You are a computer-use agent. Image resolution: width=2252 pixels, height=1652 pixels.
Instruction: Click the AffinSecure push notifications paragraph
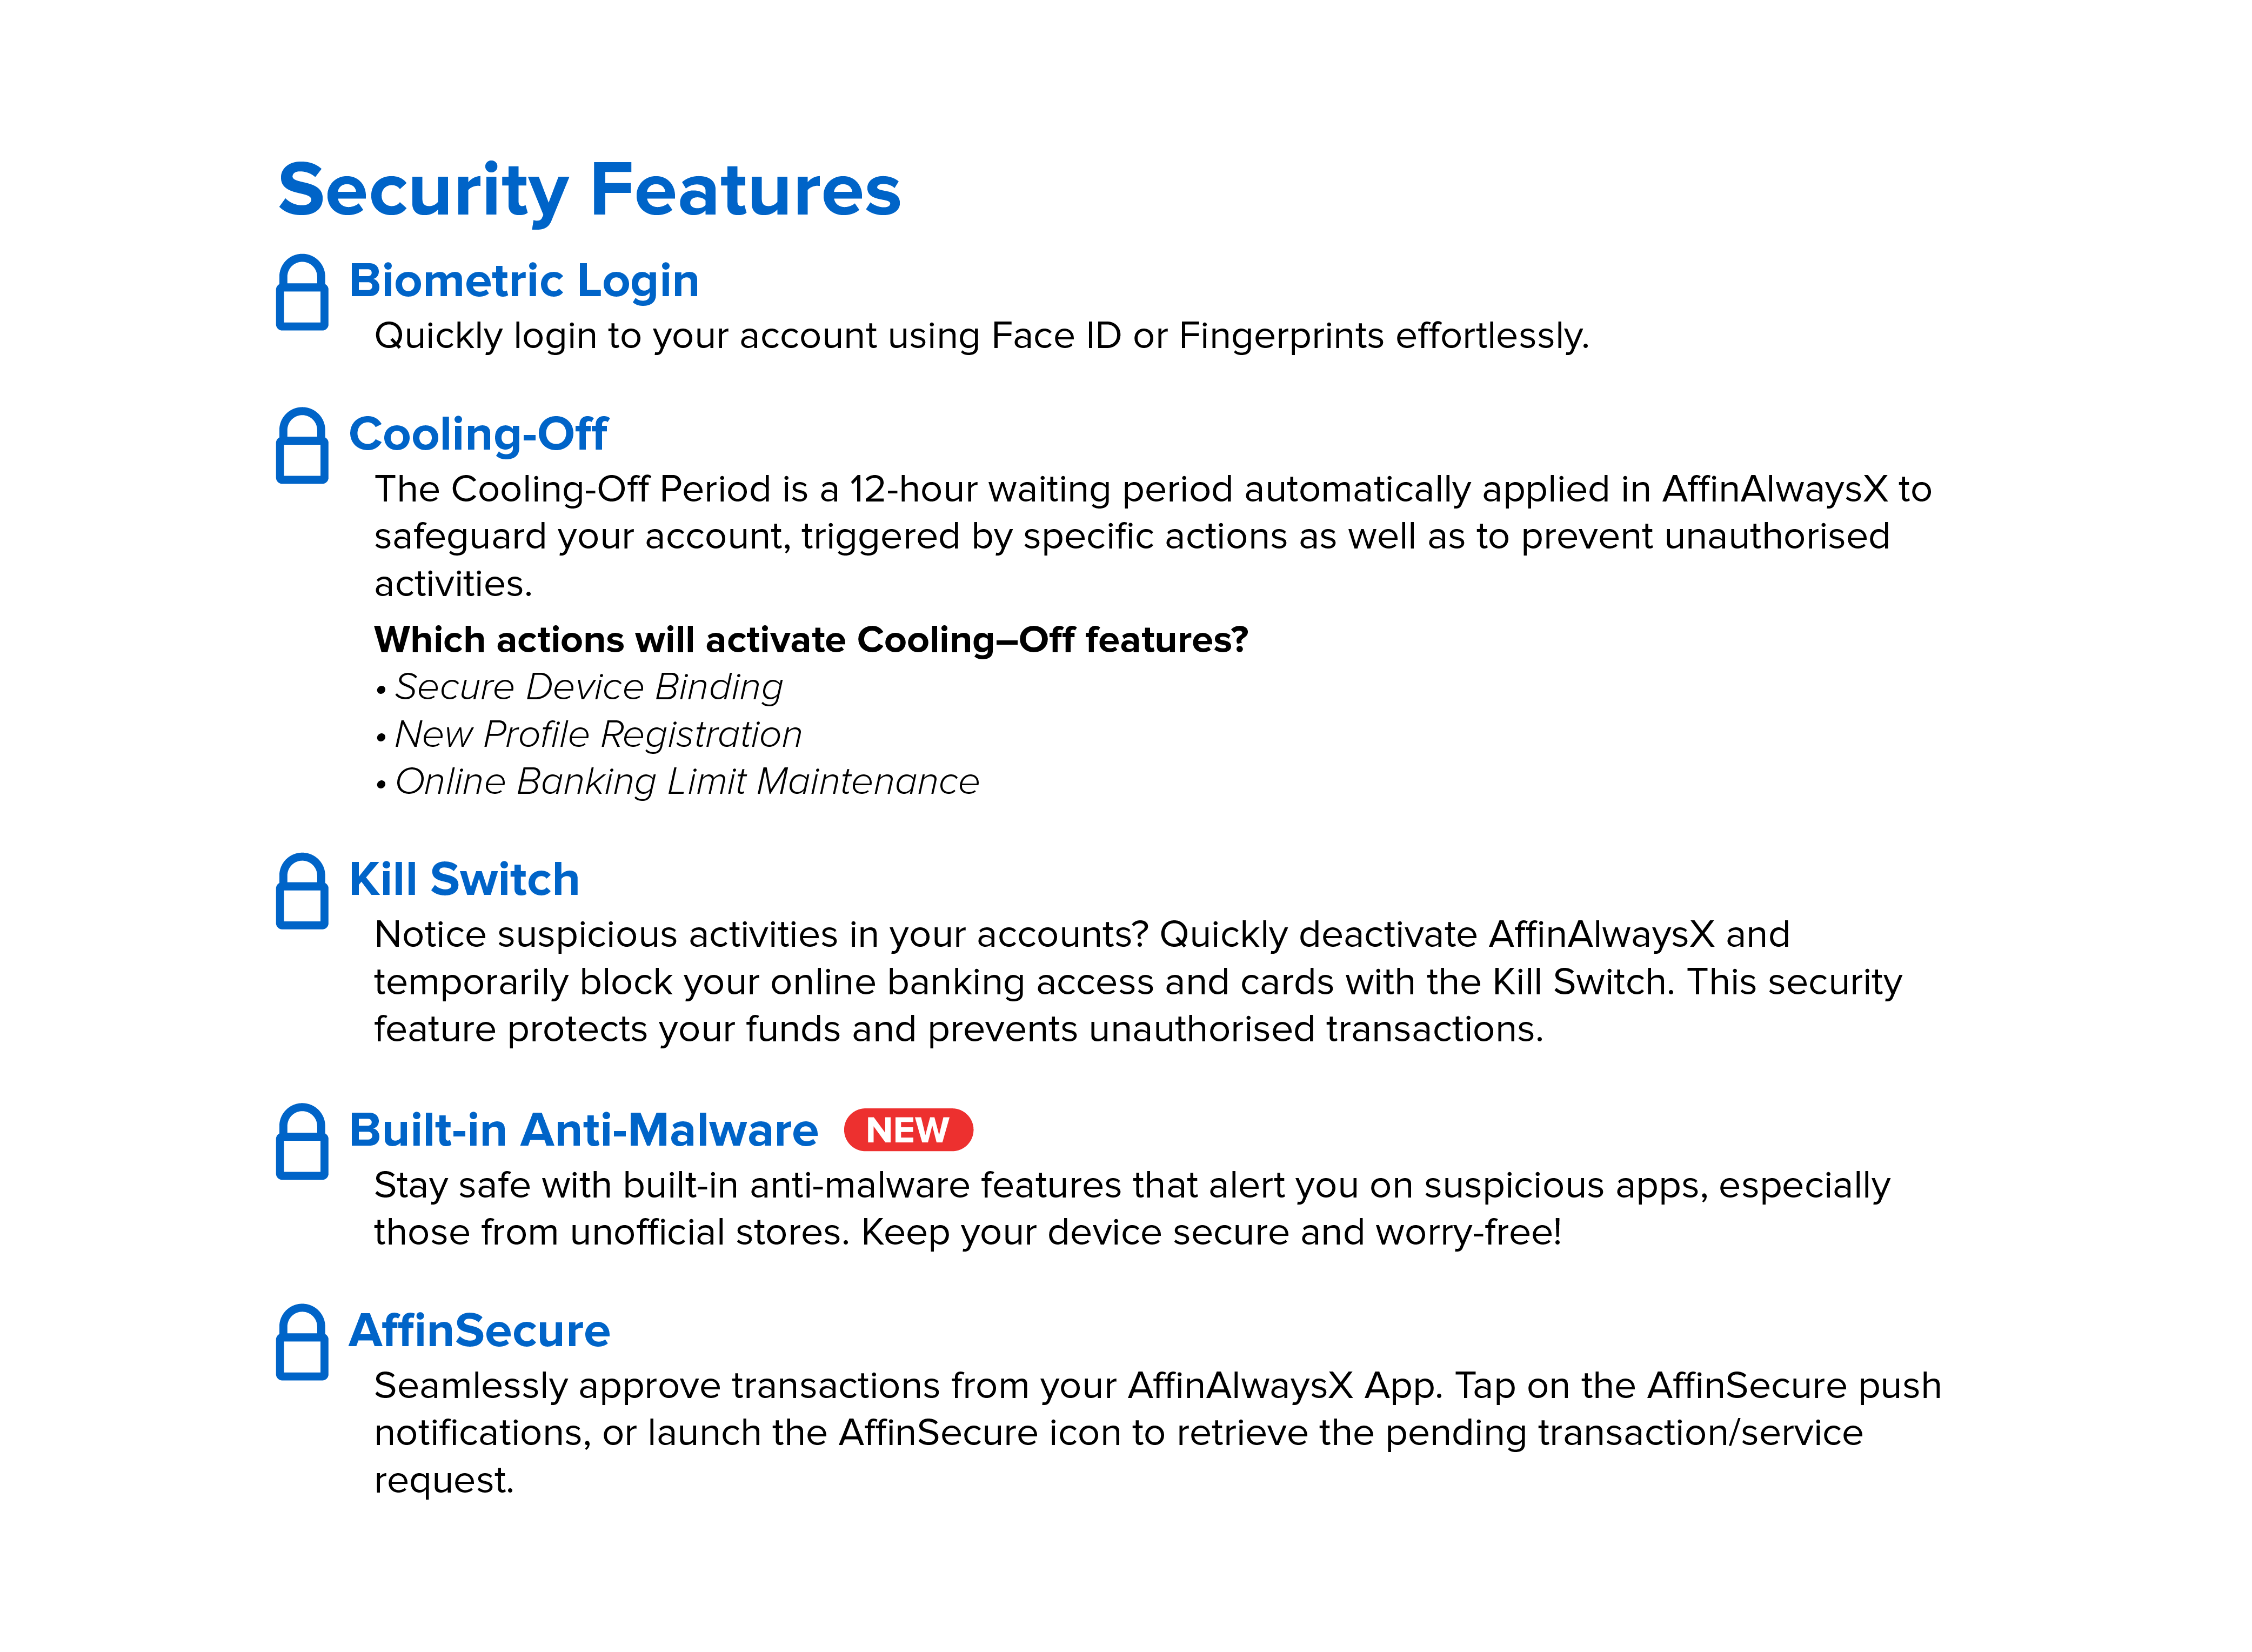1158,1433
